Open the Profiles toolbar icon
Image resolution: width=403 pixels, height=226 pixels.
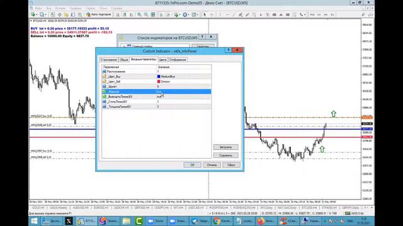click(x=42, y=14)
